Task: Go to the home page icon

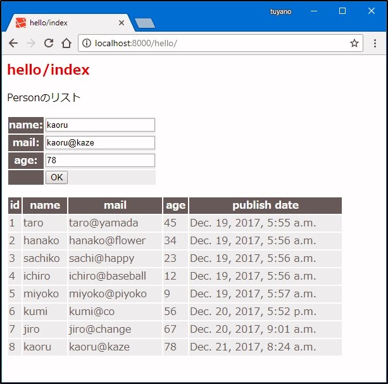Action: (66, 43)
